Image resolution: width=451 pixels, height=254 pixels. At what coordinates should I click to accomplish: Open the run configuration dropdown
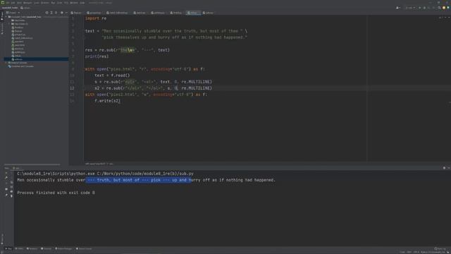coord(410,8)
